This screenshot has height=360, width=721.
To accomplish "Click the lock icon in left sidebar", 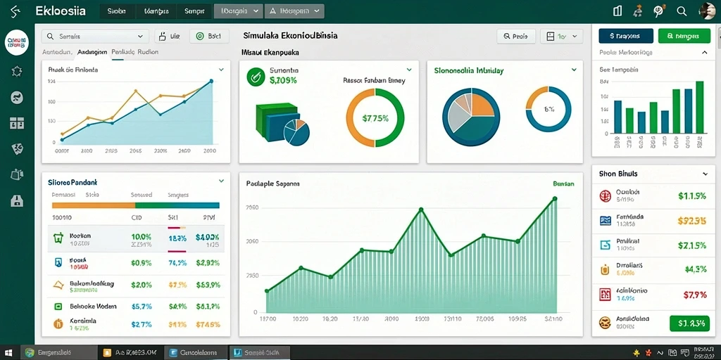I will click(x=17, y=200).
